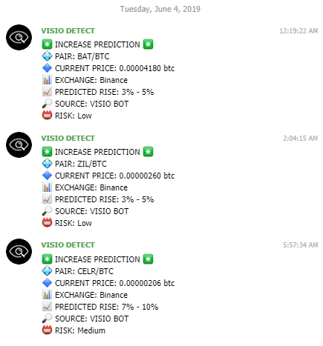This screenshot has width=323, height=346.
Task: Click the CURRENT PRICE: 0.00004180 btc text
Action: point(114,68)
